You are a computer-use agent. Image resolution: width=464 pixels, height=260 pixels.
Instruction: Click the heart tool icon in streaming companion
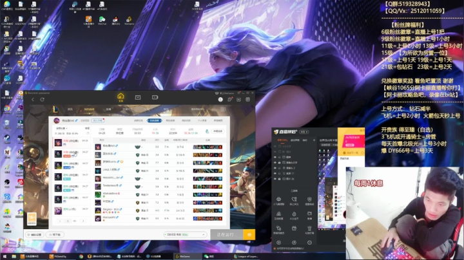coord(294,200)
